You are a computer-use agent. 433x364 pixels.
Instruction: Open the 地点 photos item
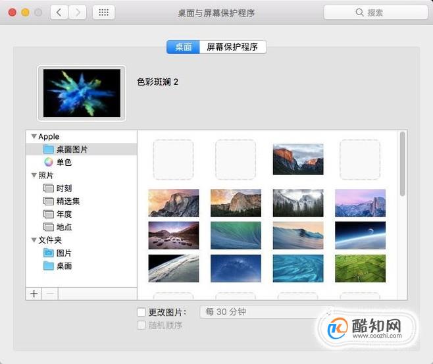[x=57, y=227]
